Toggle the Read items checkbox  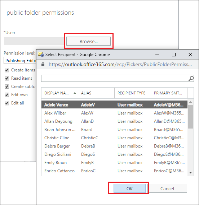click(x=7, y=78)
